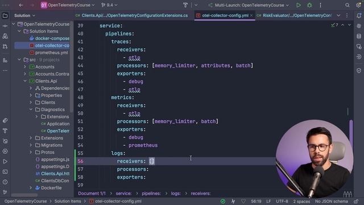364x205 pixels.
Task: Collapse the Clients.Api project node
Action: point(25,81)
